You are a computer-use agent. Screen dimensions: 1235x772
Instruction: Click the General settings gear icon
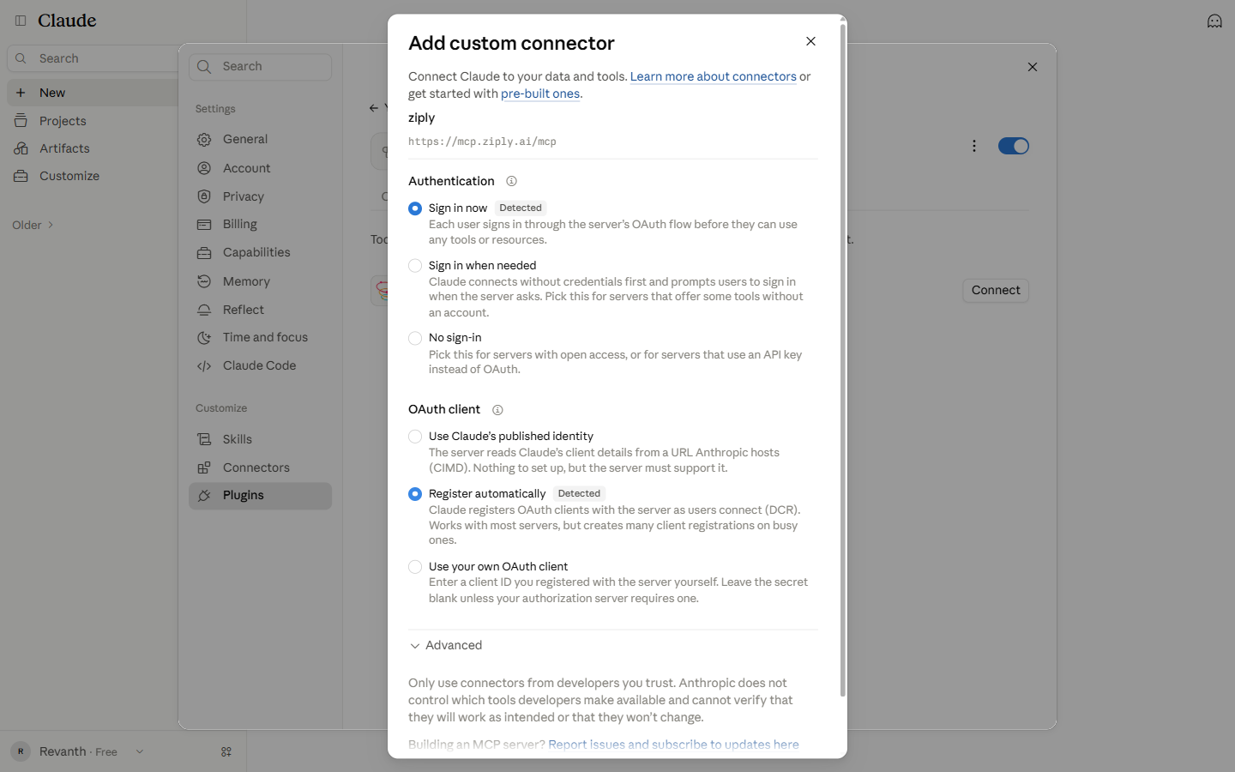[x=204, y=140]
